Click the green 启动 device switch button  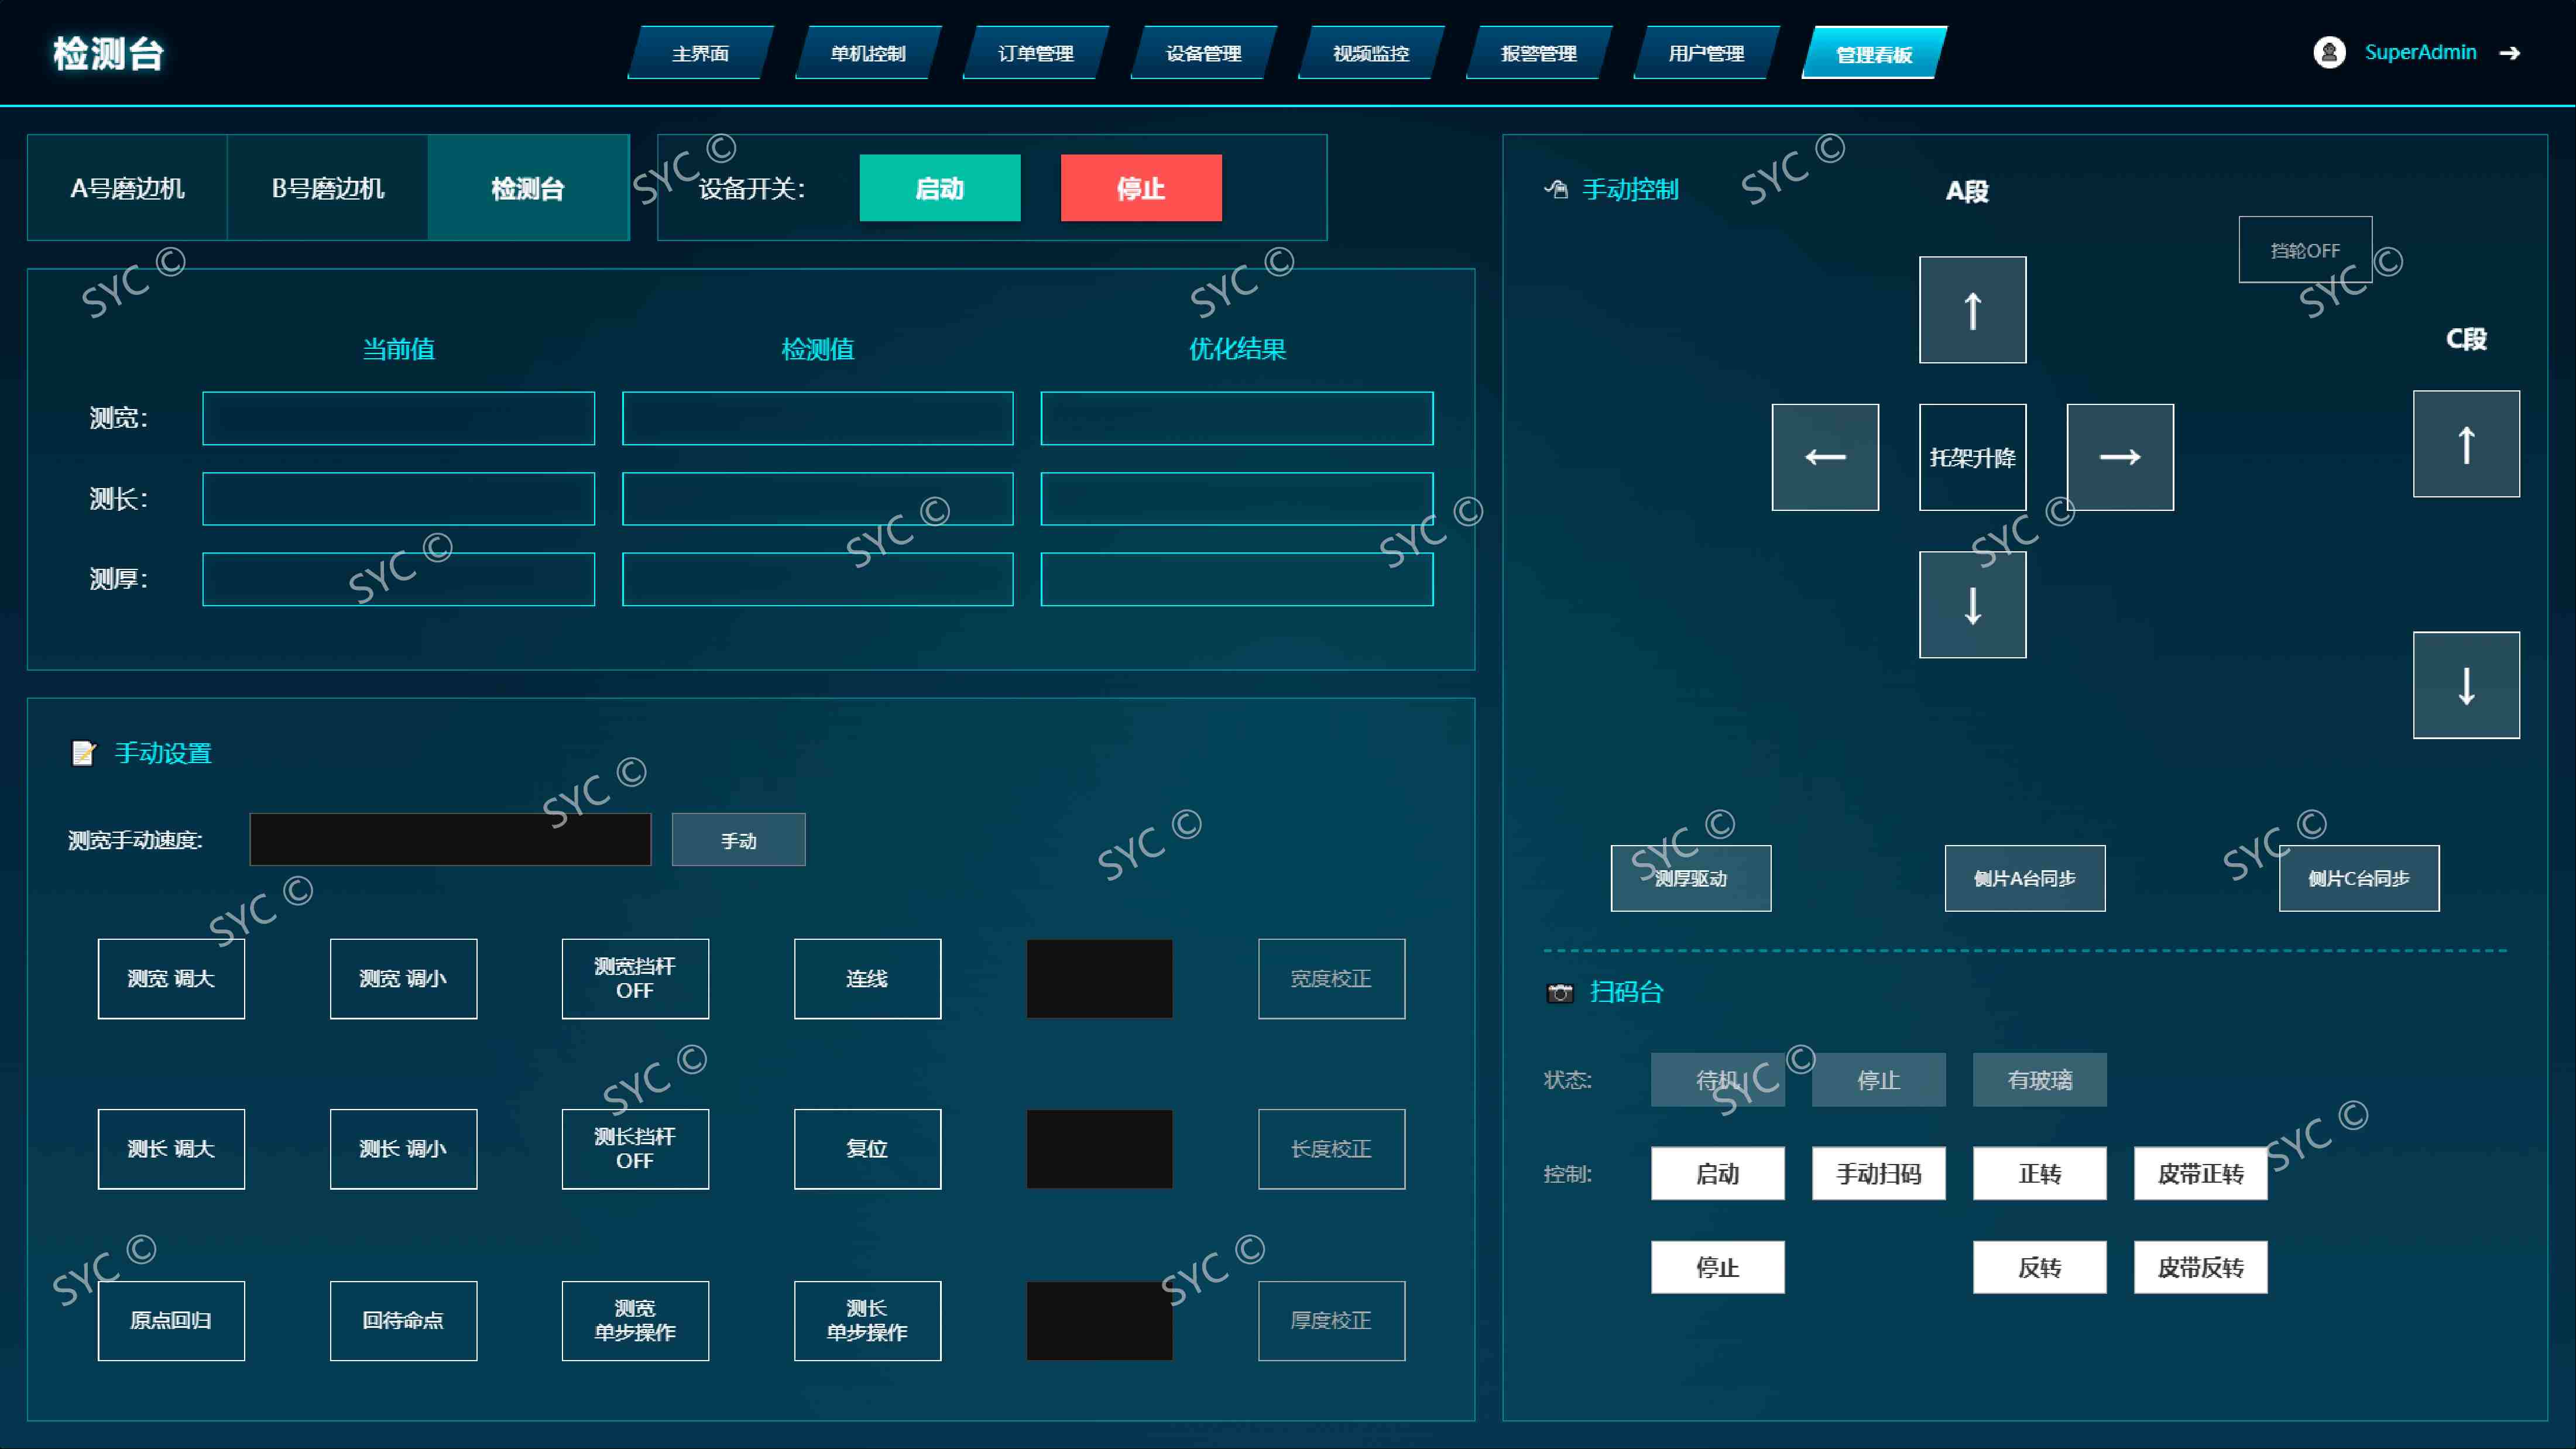point(940,188)
